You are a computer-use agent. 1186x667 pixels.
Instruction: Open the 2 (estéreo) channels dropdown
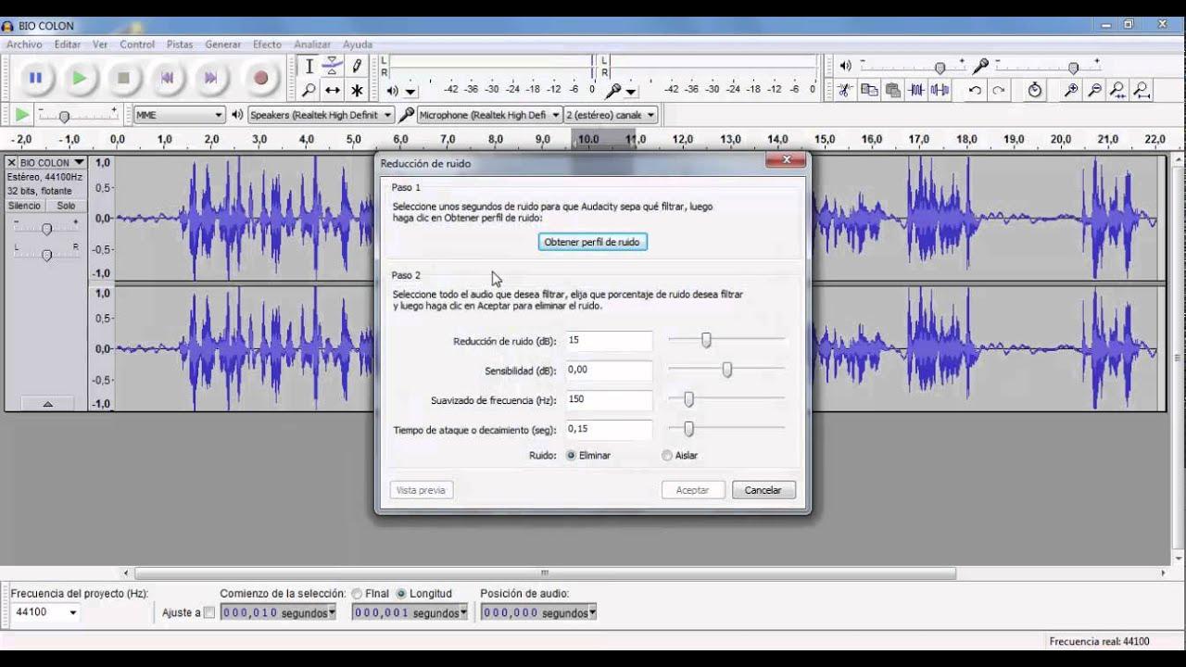click(611, 115)
